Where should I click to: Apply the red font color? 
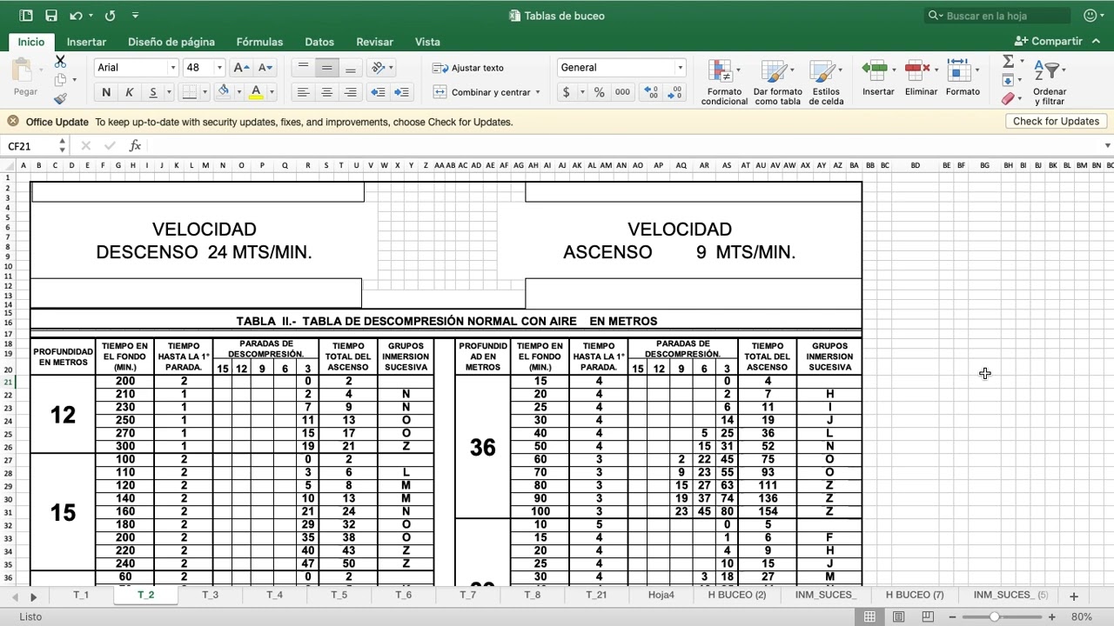tap(256, 91)
